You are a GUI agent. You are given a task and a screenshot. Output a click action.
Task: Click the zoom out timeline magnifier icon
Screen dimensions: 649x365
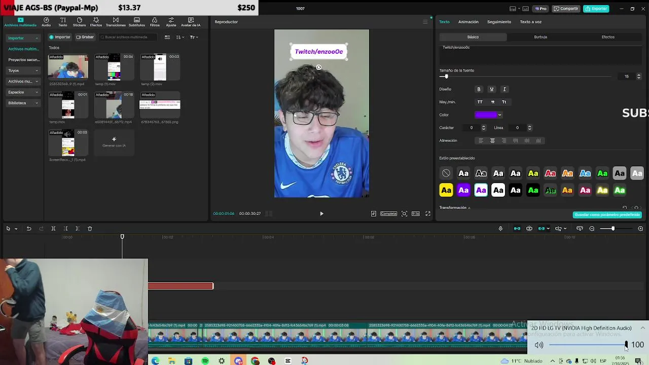pyautogui.click(x=592, y=229)
